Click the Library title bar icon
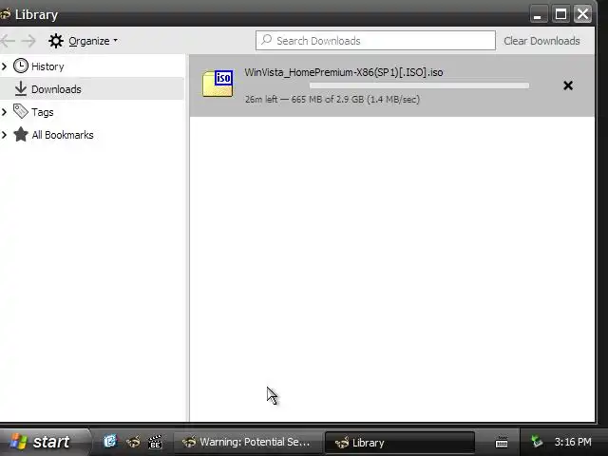 5,14
